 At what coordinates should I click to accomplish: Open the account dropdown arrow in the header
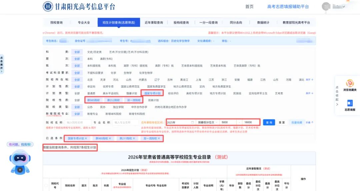point(344,7)
